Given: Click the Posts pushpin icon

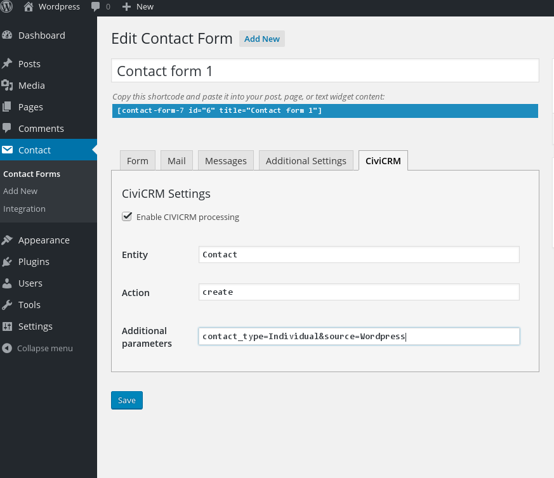Looking at the screenshot, I should 7,63.
